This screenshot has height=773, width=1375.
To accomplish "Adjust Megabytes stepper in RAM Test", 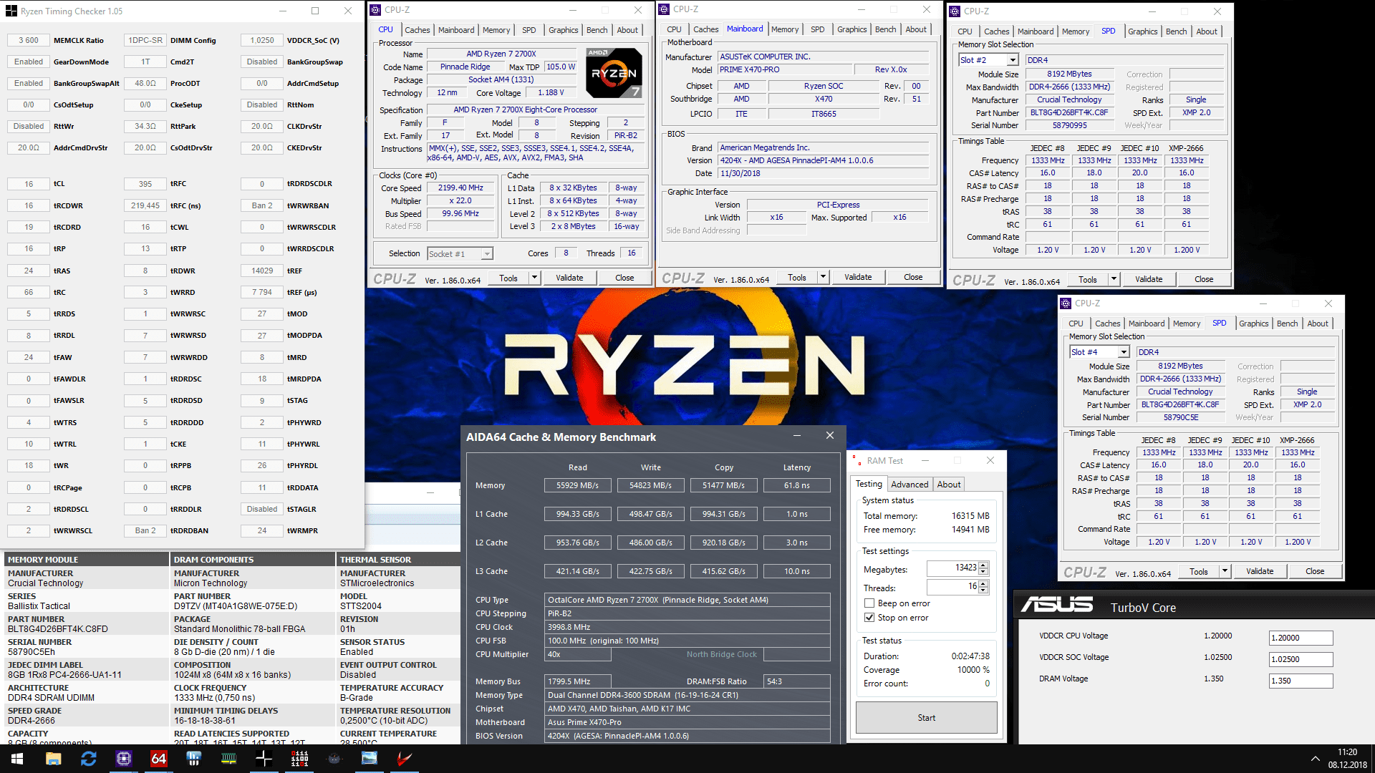I will (x=988, y=568).
